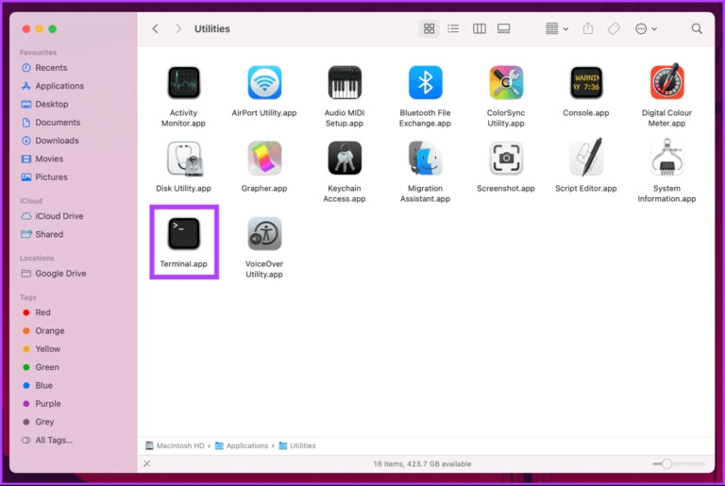Open the group-by dropdown in toolbar

click(557, 28)
